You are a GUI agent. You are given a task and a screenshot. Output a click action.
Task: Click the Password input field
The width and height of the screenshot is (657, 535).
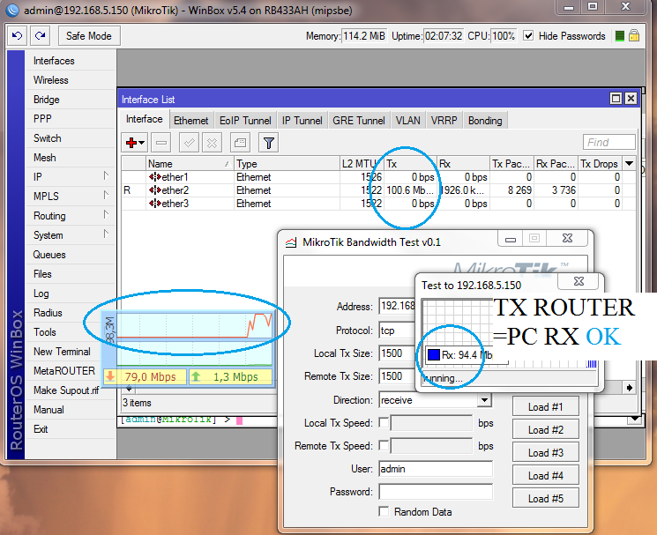[x=436, y=492]
